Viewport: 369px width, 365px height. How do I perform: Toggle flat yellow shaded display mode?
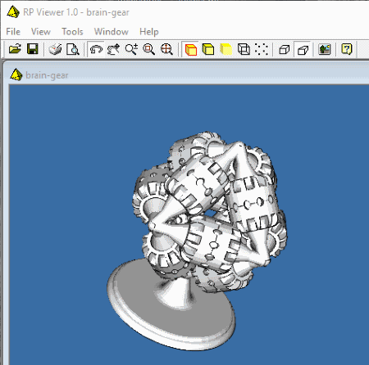point(226,49)
